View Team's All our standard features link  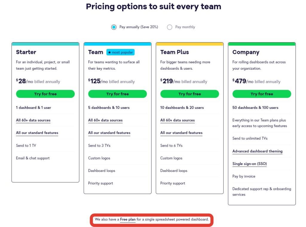click(x=109, y=133)
